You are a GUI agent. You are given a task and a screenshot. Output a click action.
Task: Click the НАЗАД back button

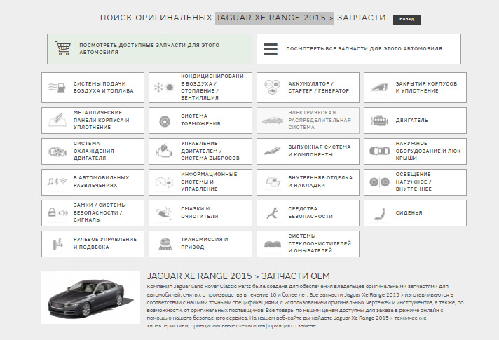coord(406,20)
